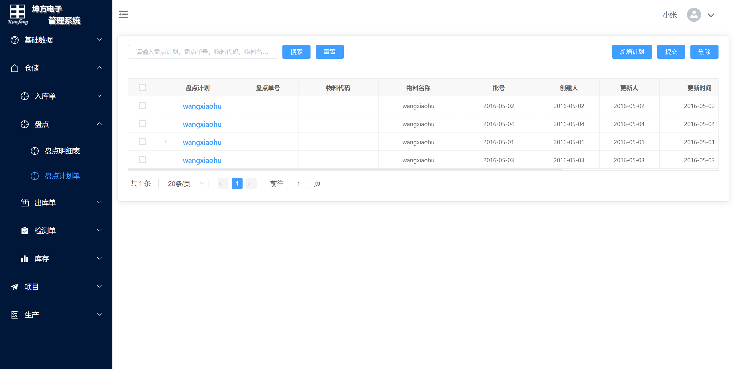This screenshot has width=734, height=369.
Task: Click the 库存 bar chart icon
Action: (x=25, y=259)
